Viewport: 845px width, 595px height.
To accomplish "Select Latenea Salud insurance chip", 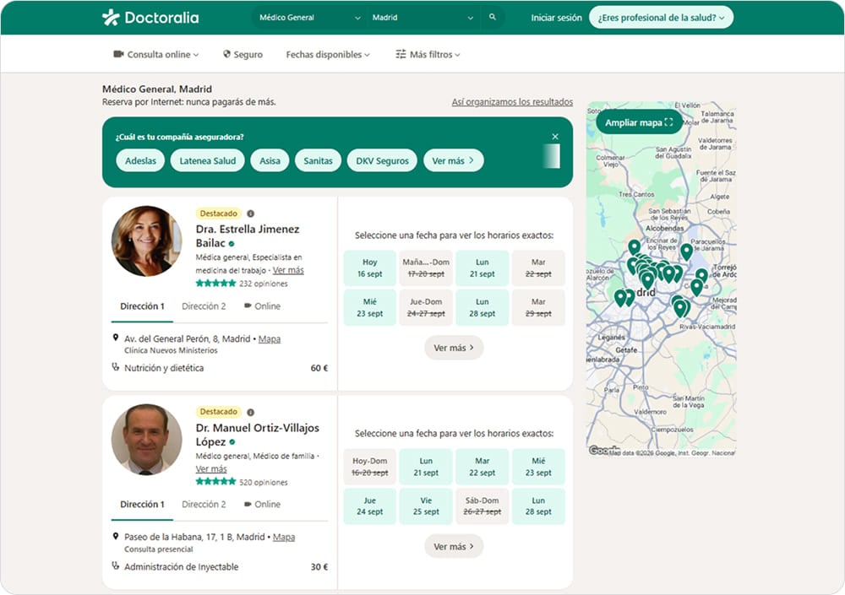I will [x=208, y=160].
